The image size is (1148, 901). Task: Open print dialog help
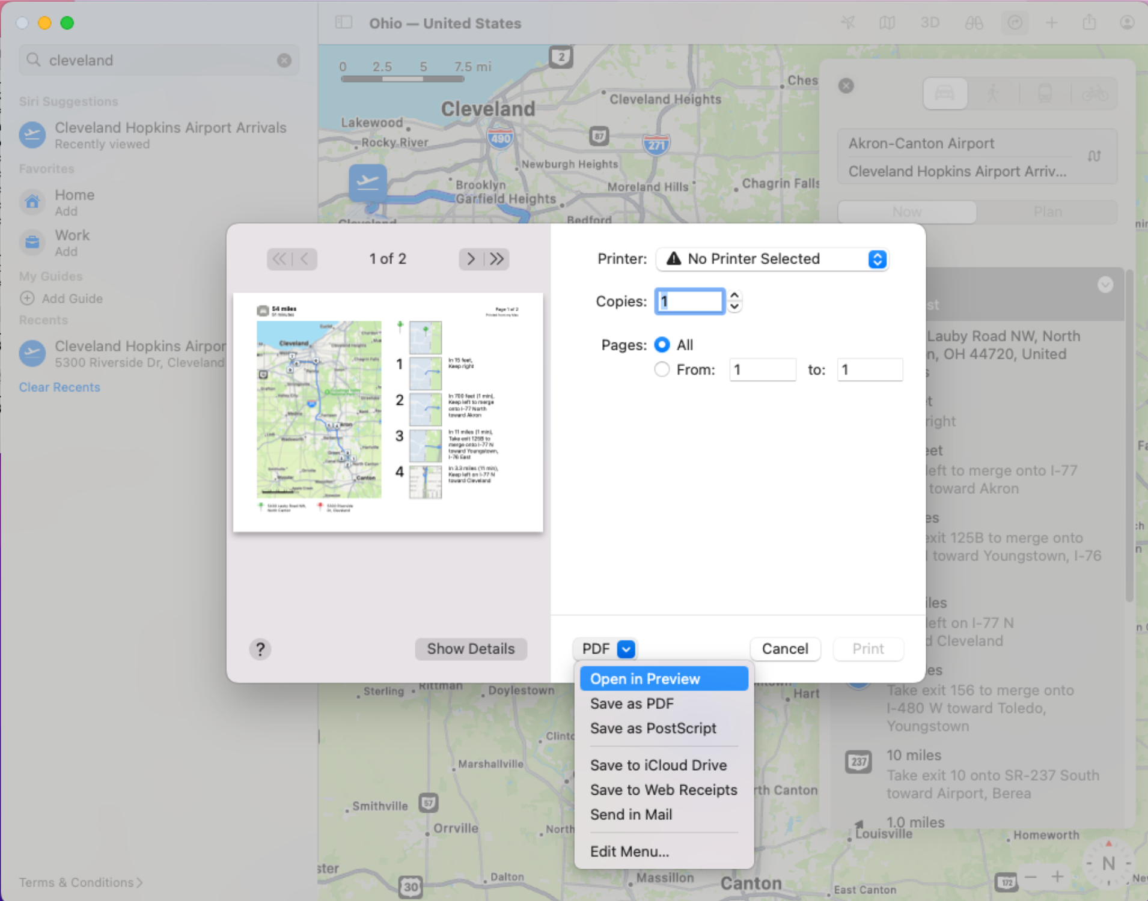[260, 649]
